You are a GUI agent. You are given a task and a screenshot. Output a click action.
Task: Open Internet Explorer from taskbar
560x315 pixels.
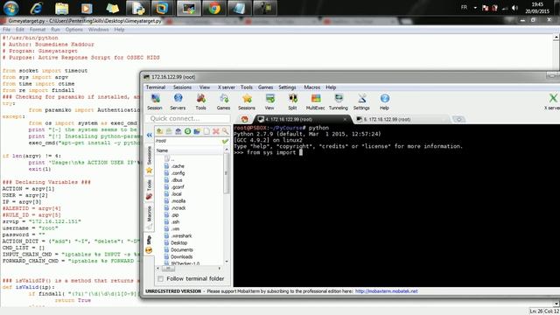37,8
